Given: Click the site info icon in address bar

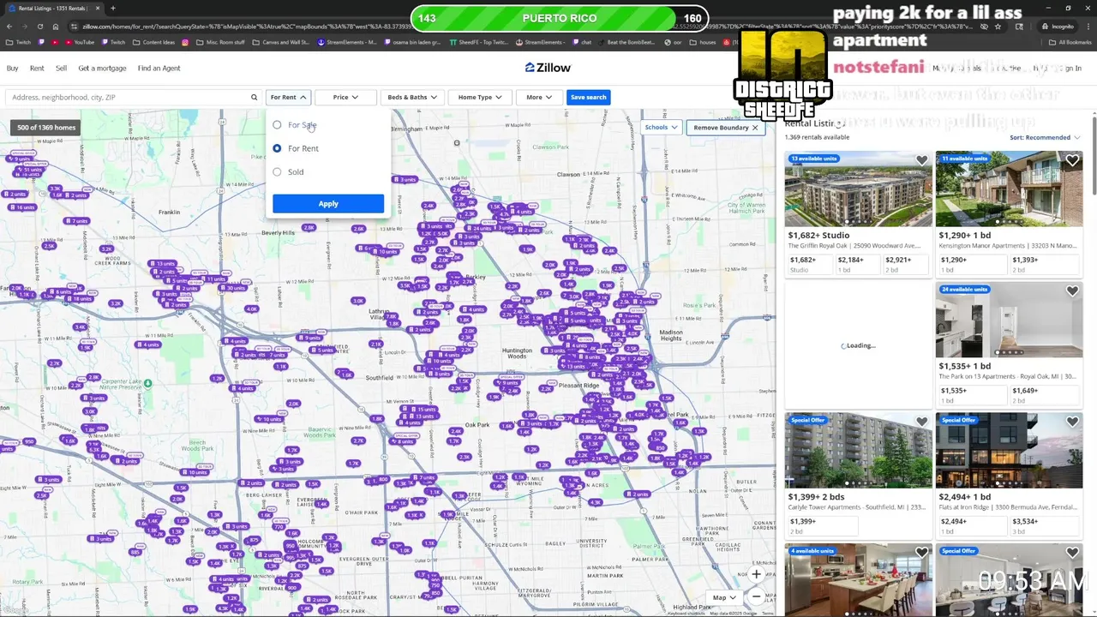Looking at the screenshot, I should (75, 27).
